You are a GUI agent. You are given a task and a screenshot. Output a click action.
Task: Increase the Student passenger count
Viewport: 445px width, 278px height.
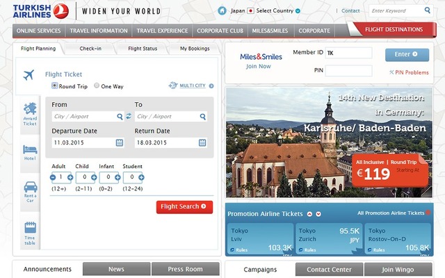pos(141,178)
